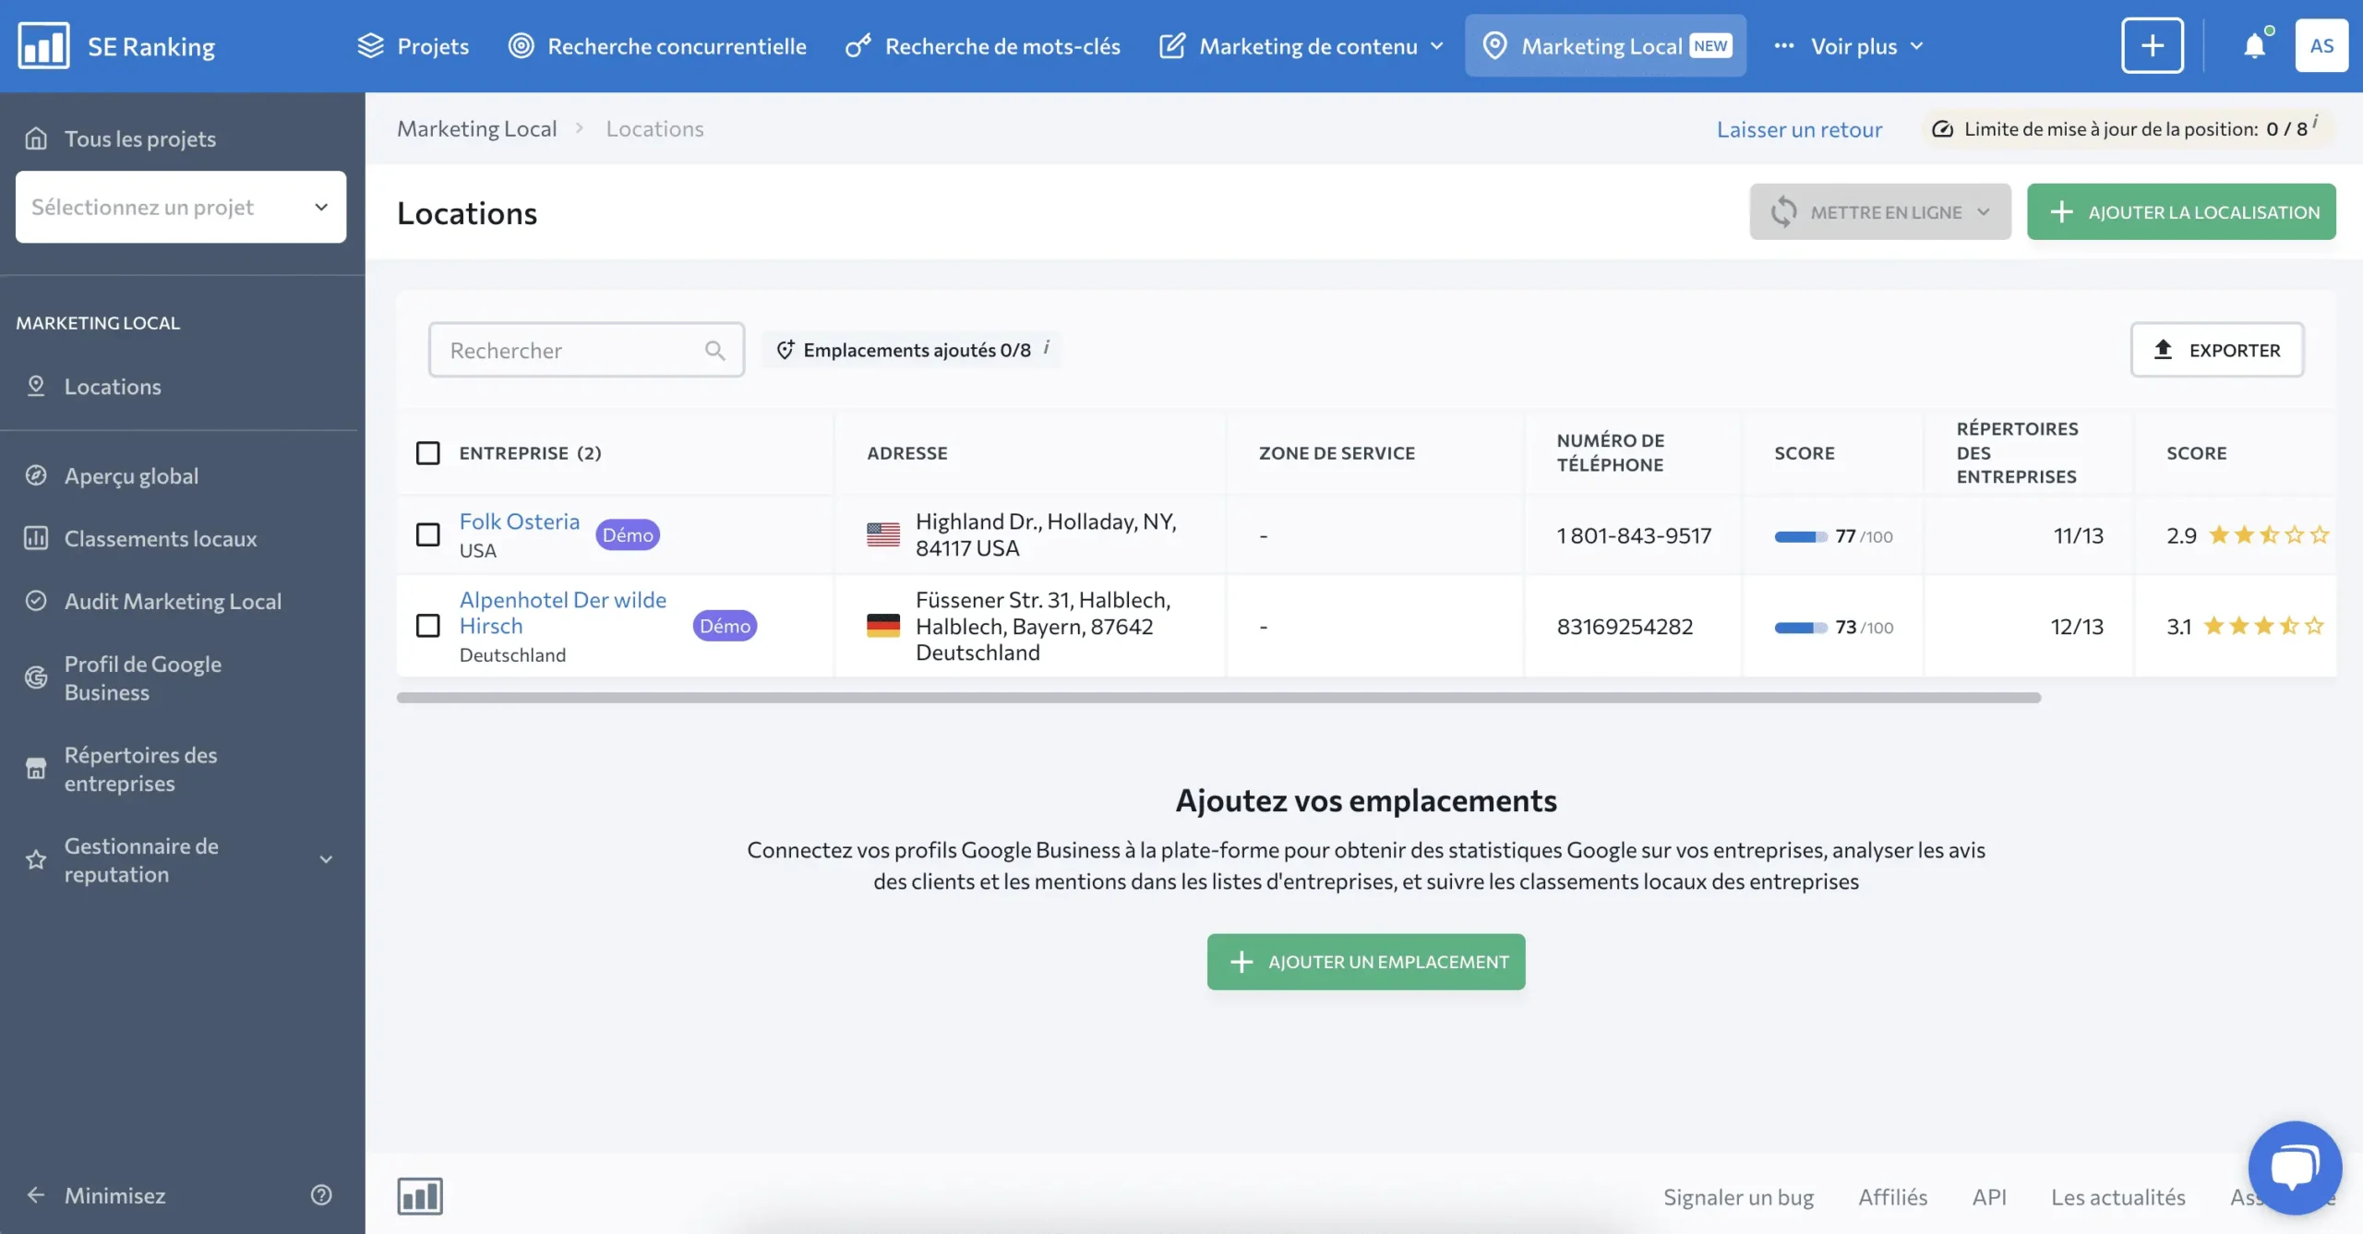
Task: Expand Gestionnaire de reputation submenu
Action: (x=326, y=860)
